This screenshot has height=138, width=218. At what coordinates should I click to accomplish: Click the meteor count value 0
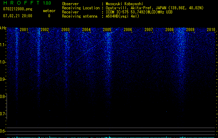pos(49,16)
